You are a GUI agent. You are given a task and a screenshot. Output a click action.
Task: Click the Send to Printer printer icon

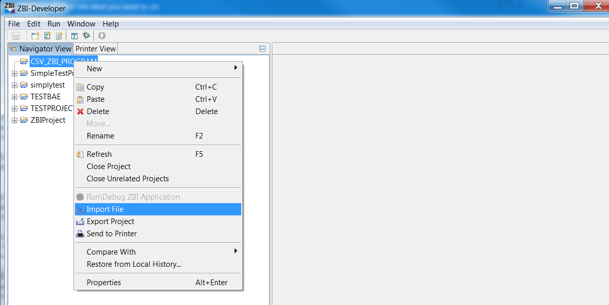(x=80, y=234)
